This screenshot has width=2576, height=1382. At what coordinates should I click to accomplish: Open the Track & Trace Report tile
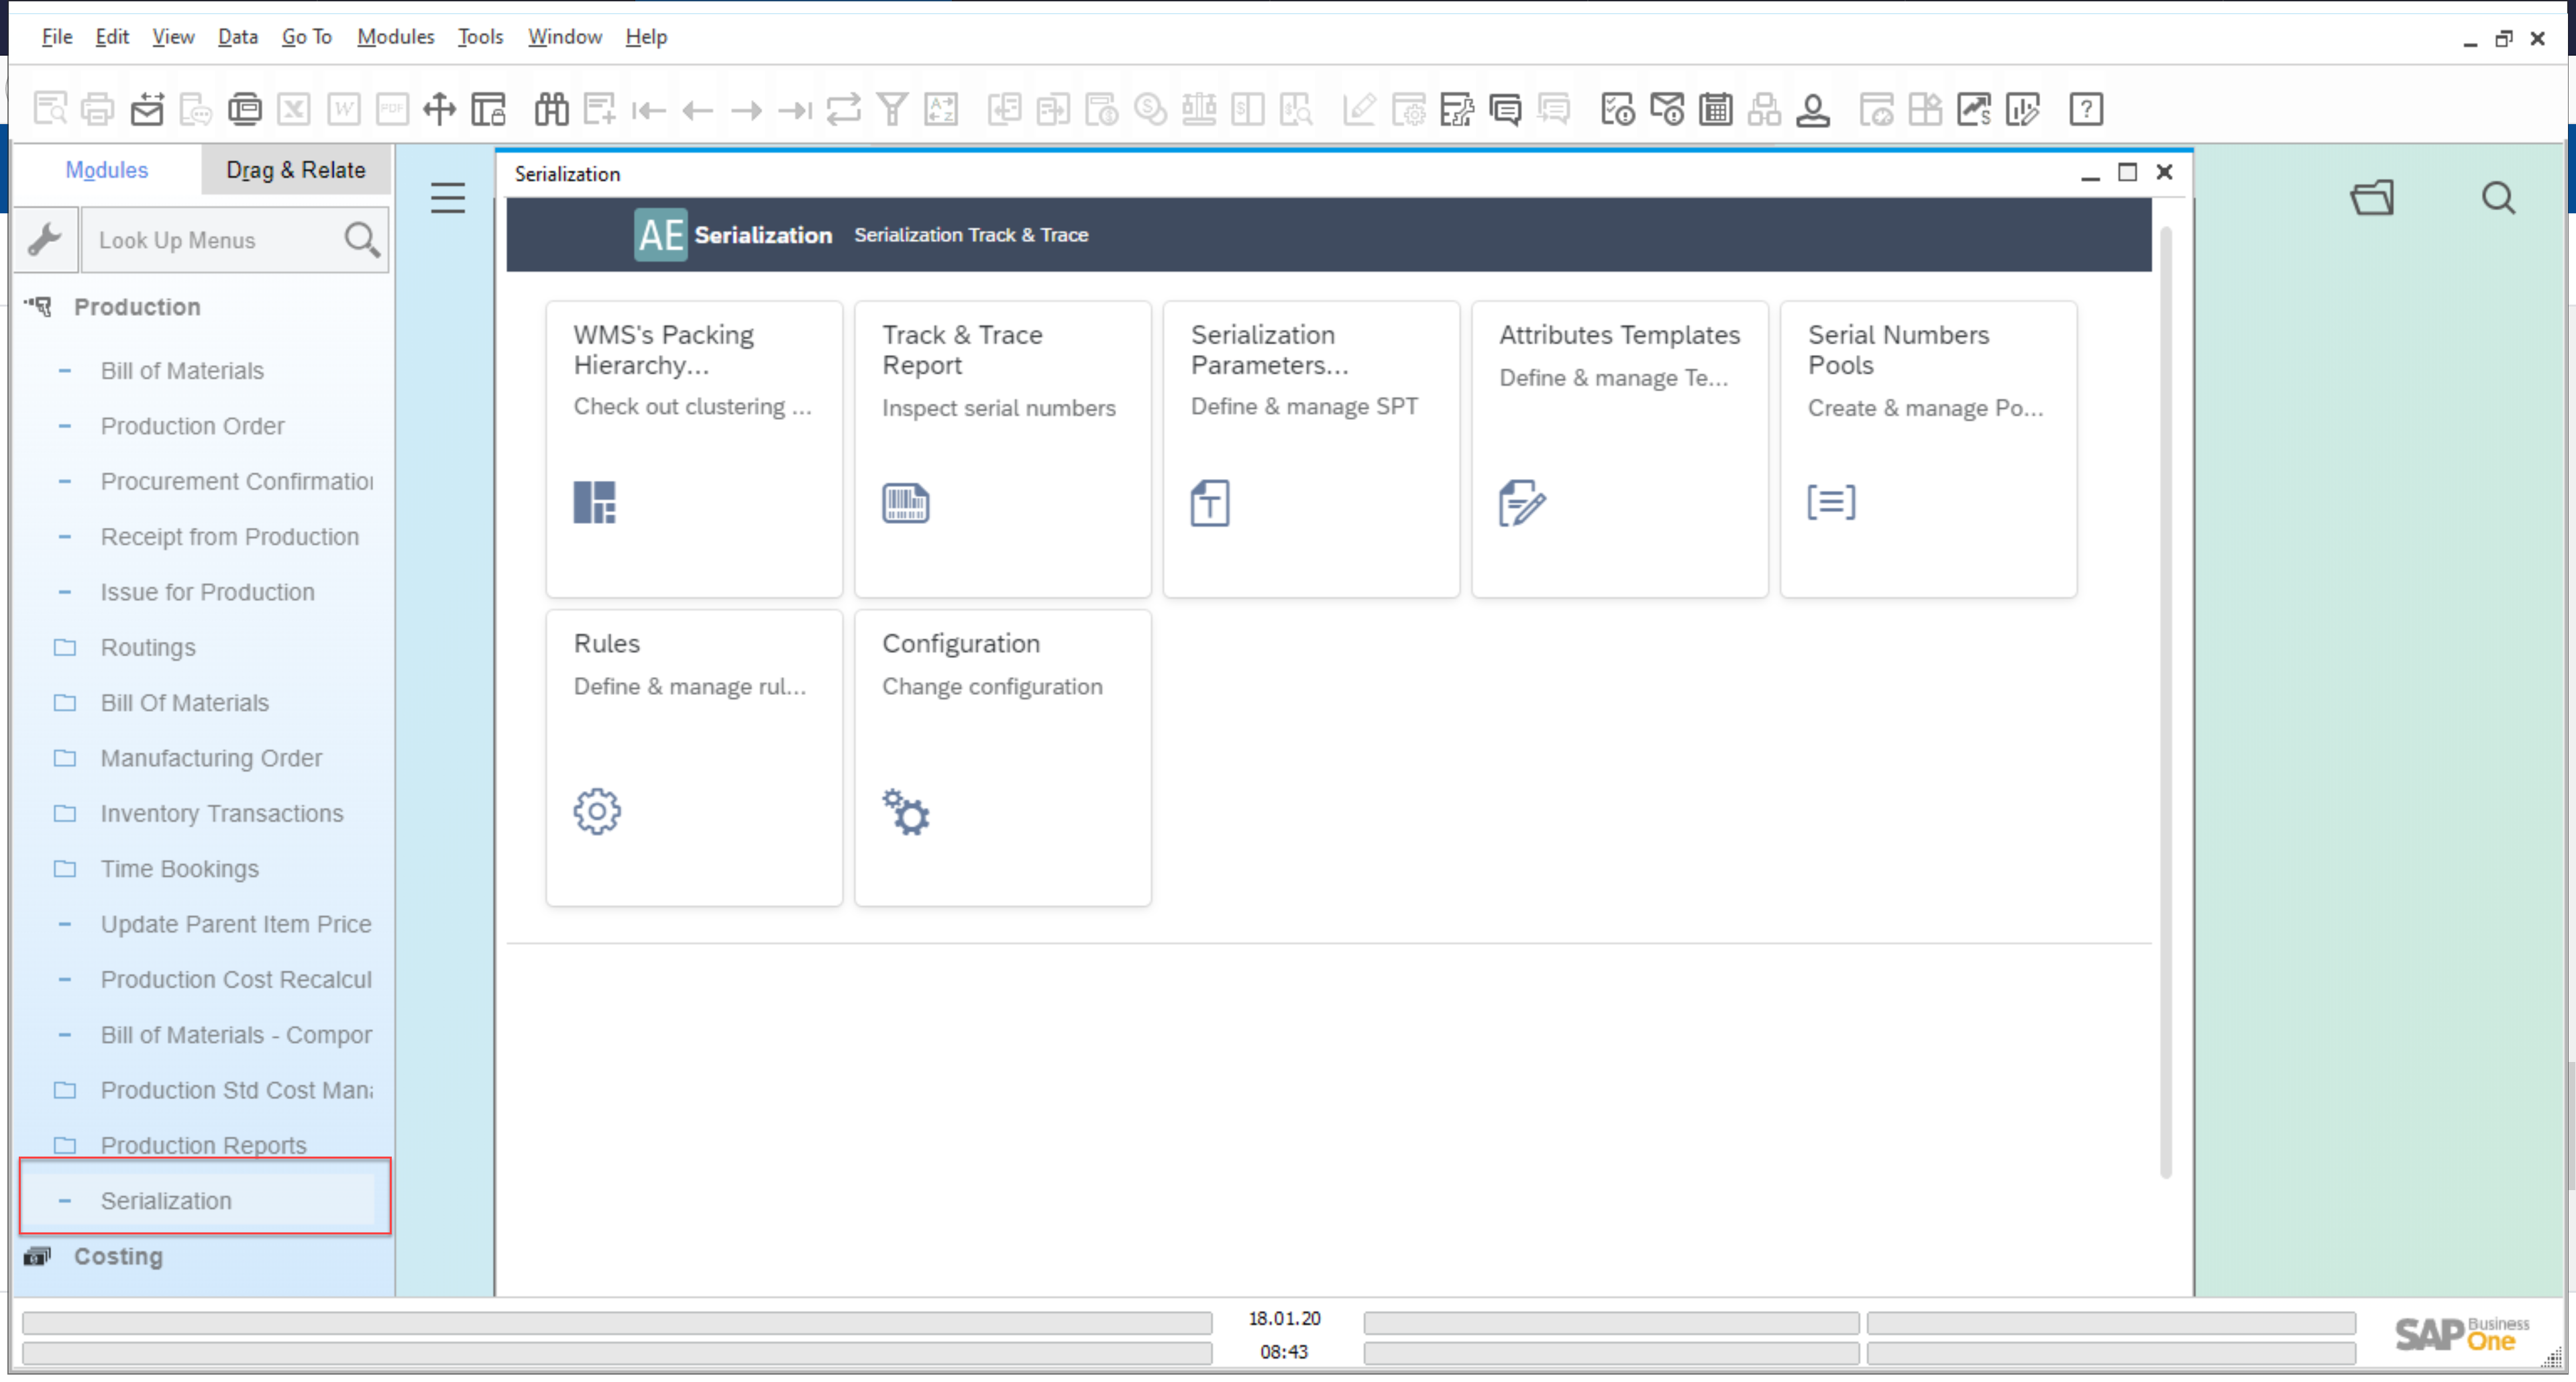point(1001,449)
